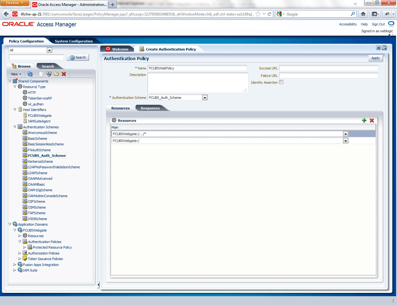Click the Sign Out link
Viewport: 397px width, 305px height.
[x=378, y=24]
